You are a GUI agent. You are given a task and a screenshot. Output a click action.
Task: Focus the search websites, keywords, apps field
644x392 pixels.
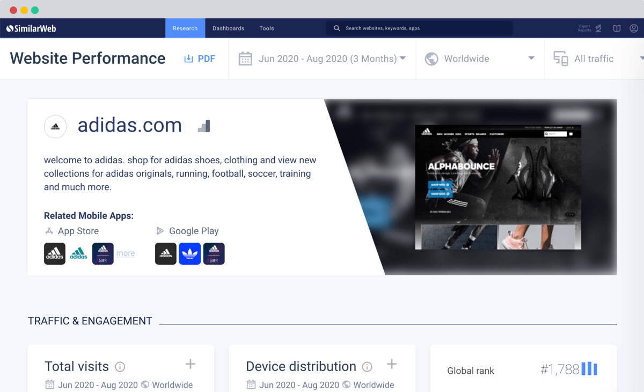419,28
